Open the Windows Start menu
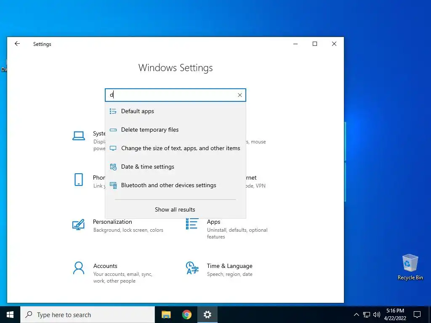Image resolution: width=431 pixels, height=323 pixels. (10, 315)
